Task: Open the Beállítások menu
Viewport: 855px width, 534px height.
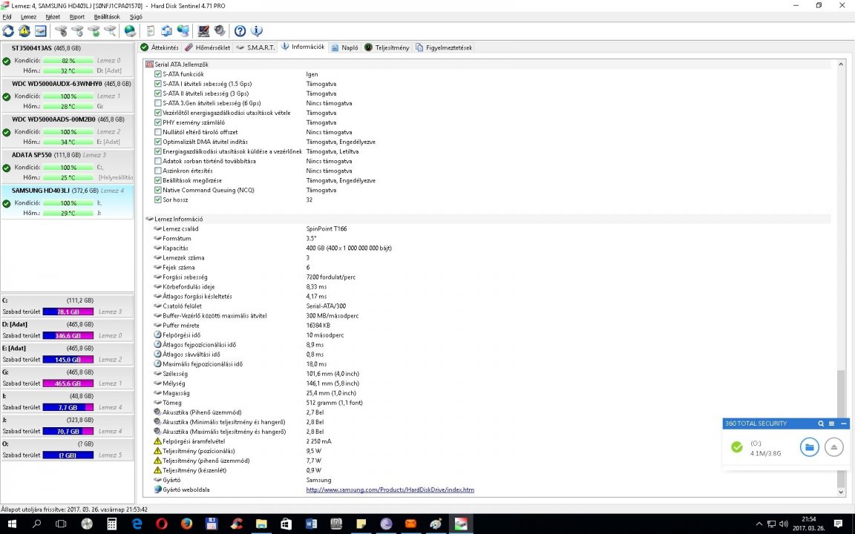Action: tap(107, 17)
